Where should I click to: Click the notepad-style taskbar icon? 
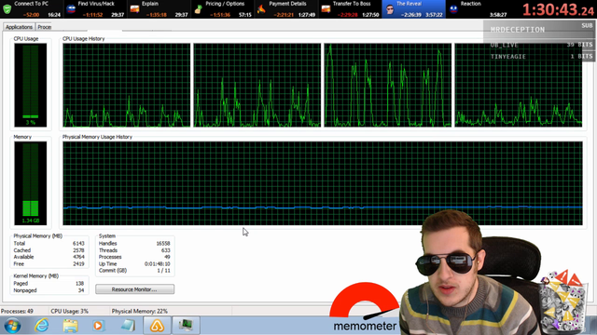coord(128,326)
